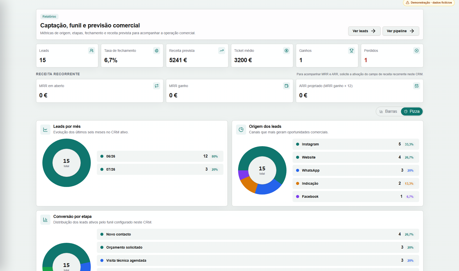The image size is (459, 271).
Task: Select the Instagram legend row
Action: coord(356,144)
